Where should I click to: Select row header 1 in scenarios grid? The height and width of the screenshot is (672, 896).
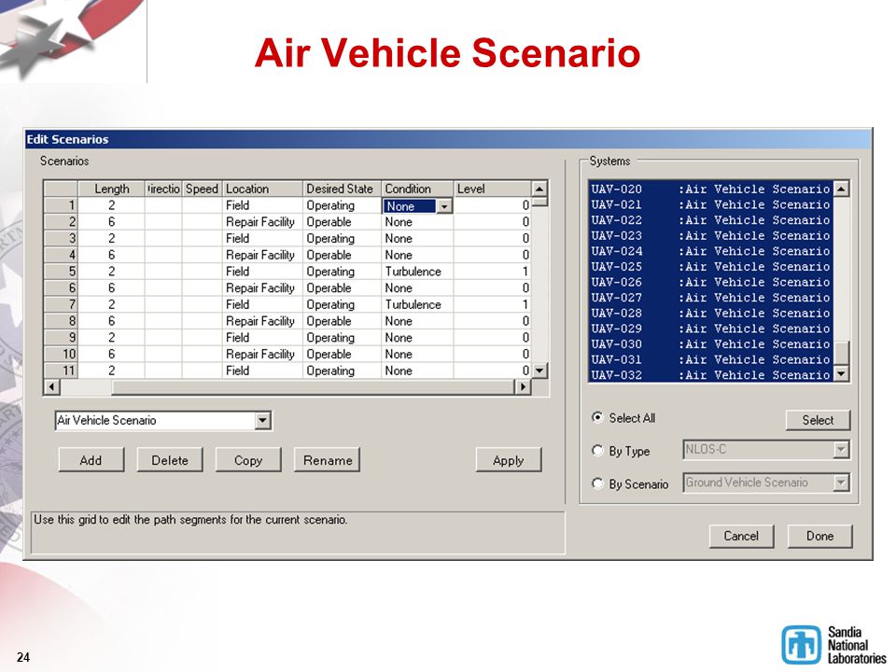[x=61, y=205]
